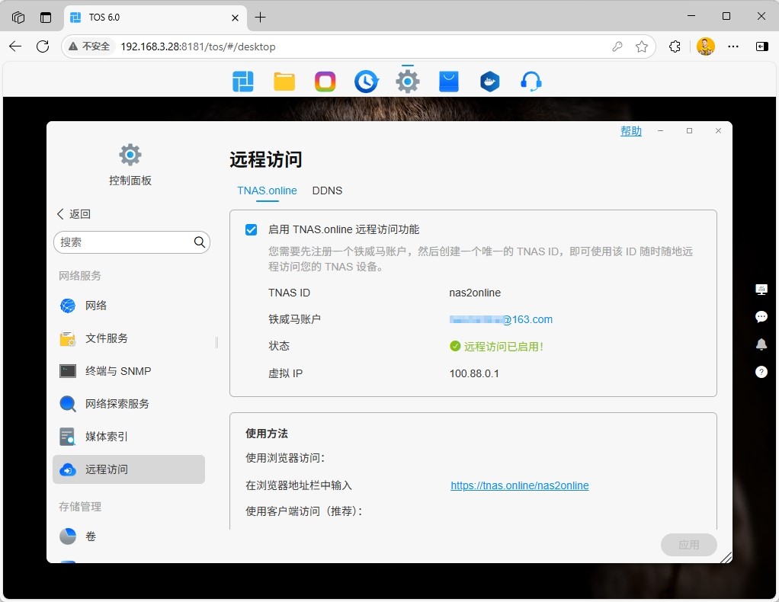Open the File Manager folder icon
Screen dimensions: 779x602
tap(284, 82)
